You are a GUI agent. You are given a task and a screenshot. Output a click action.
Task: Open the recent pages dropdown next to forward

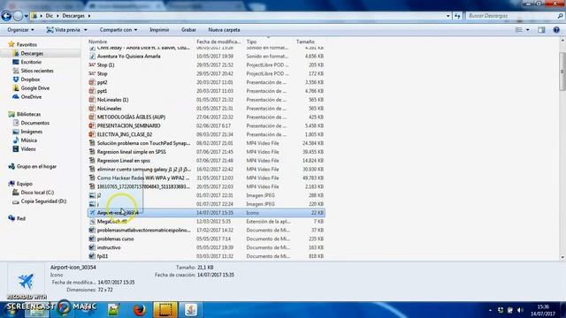[26, 16]
